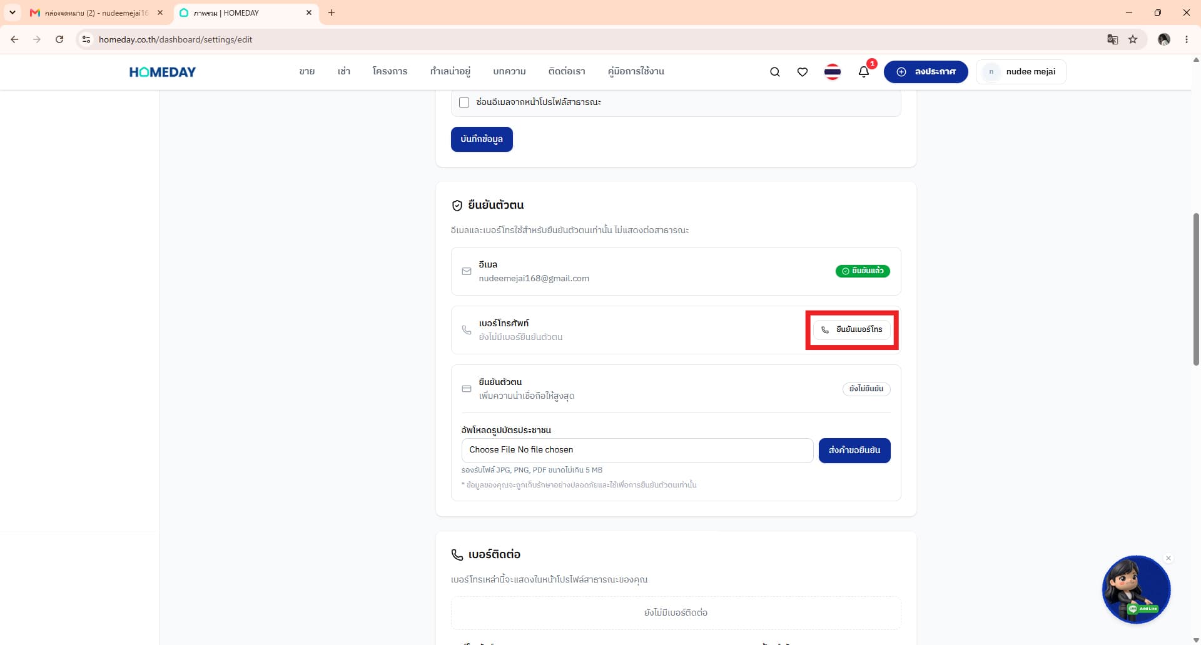Open Chrome three-dot menu
The image size is (1201, 645).
(1187, 39)
